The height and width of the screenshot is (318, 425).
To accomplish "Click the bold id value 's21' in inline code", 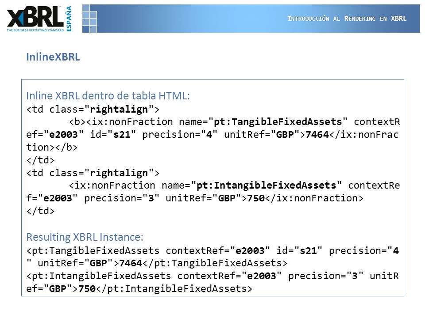I will pos(122,134).
